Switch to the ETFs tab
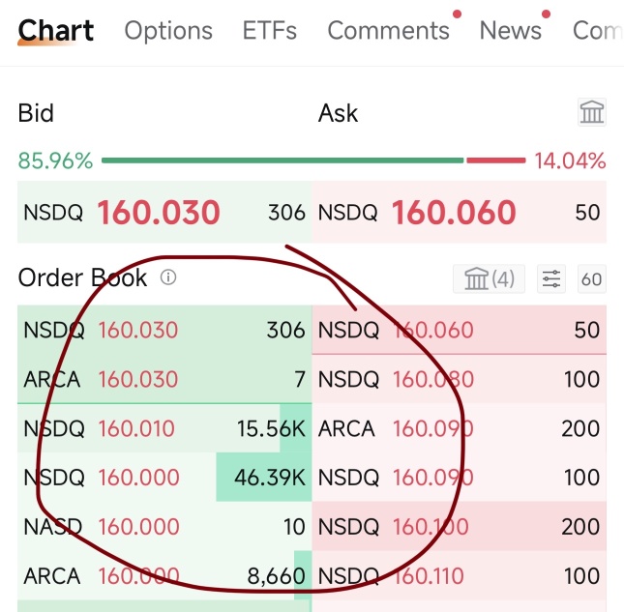This screenshot has height=612, width=624. 270,31
